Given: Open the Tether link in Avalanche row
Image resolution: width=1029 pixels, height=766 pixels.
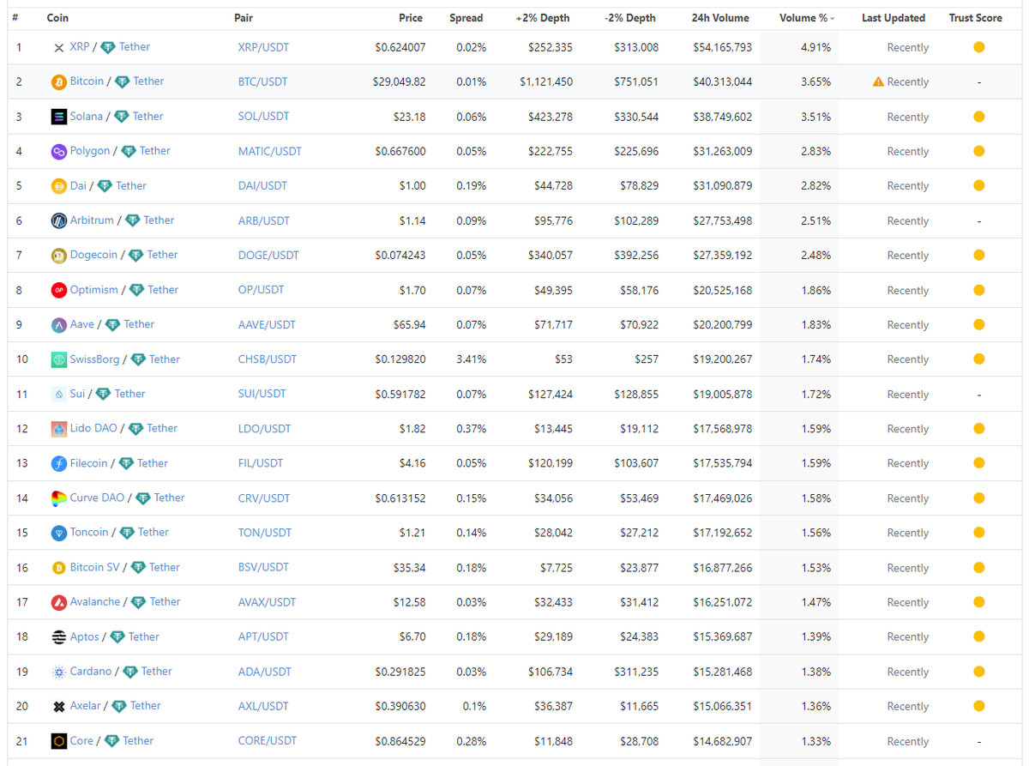Looking at the screenshot, I should click(x=165, y=601).
